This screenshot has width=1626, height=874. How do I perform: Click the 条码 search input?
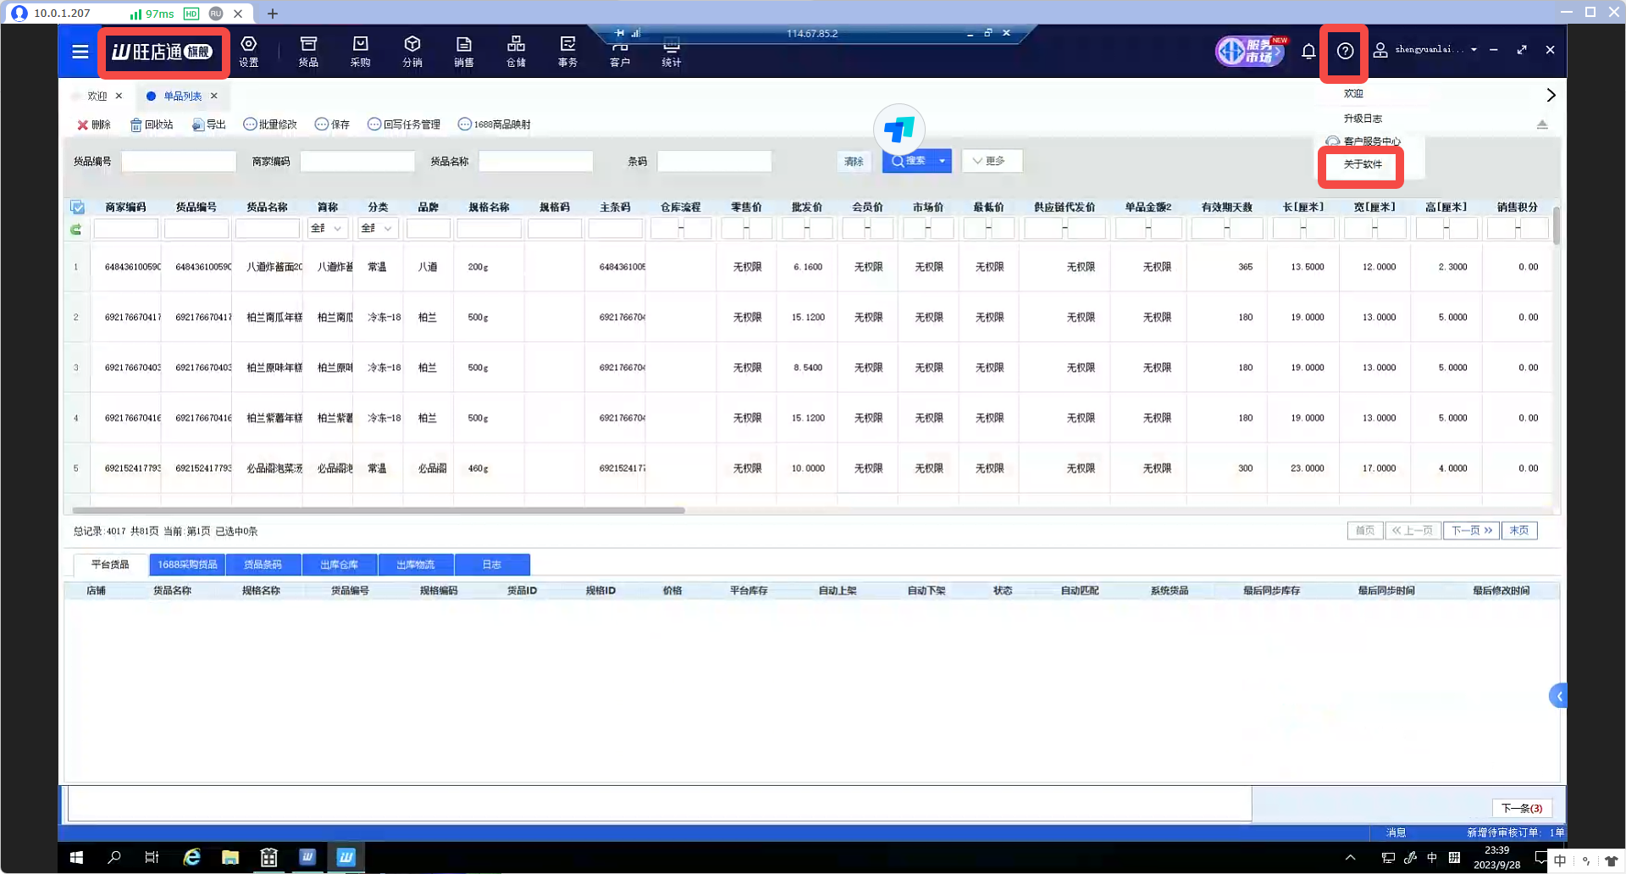pos(714,161)
